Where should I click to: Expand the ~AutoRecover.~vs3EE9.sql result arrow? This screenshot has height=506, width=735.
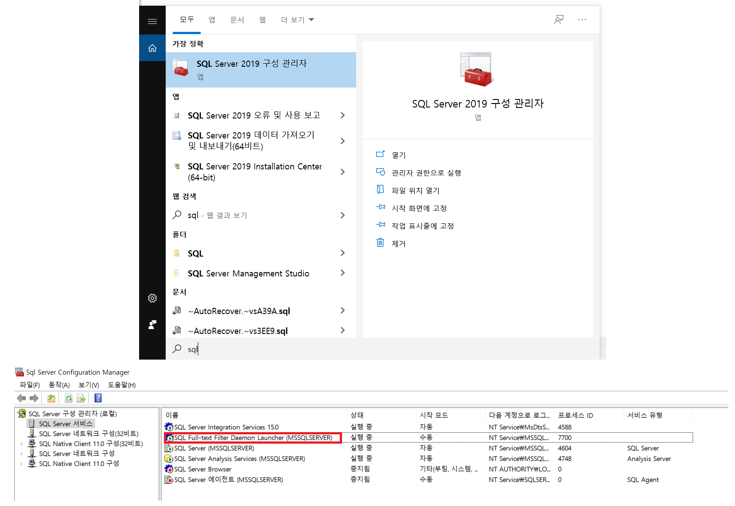342,330
